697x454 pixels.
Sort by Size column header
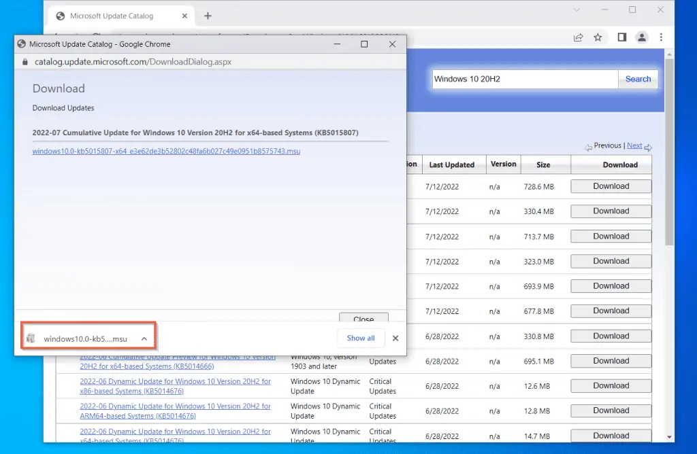543,164
